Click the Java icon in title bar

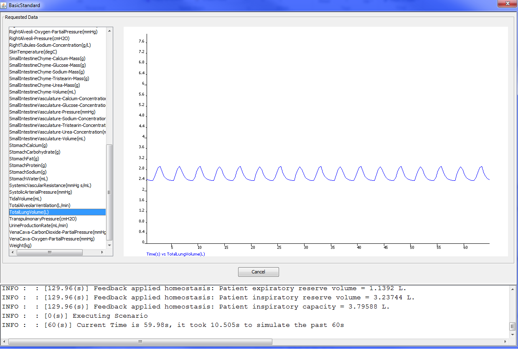pyautogui.click(x=4, y=5)
